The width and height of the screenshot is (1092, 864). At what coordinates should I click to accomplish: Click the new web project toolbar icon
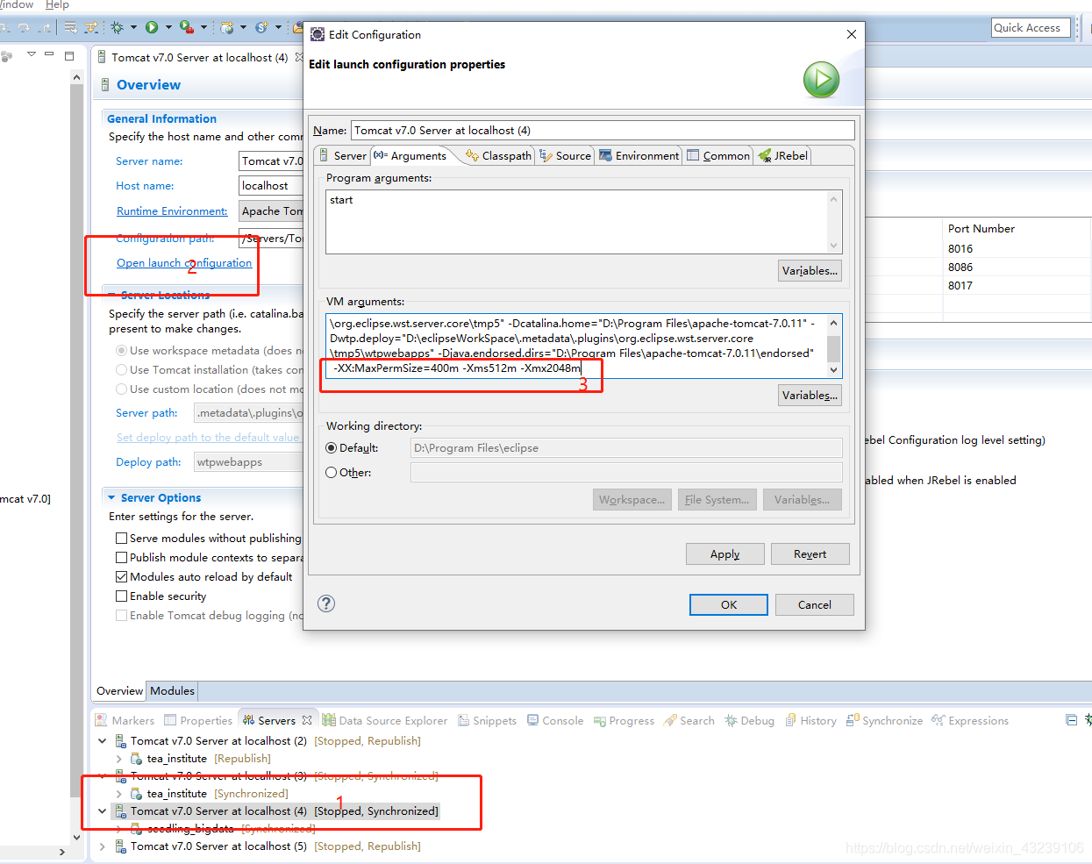coord(227,27)
